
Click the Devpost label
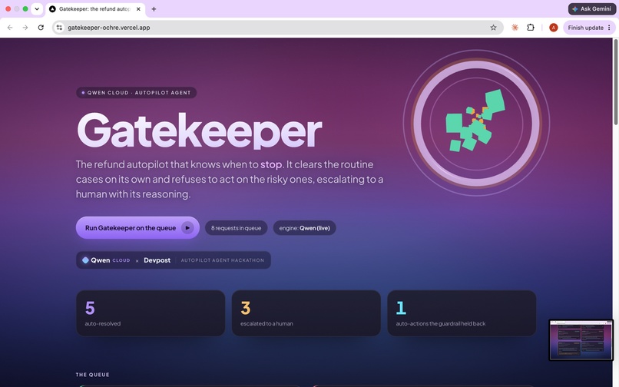tap(157, 260)
